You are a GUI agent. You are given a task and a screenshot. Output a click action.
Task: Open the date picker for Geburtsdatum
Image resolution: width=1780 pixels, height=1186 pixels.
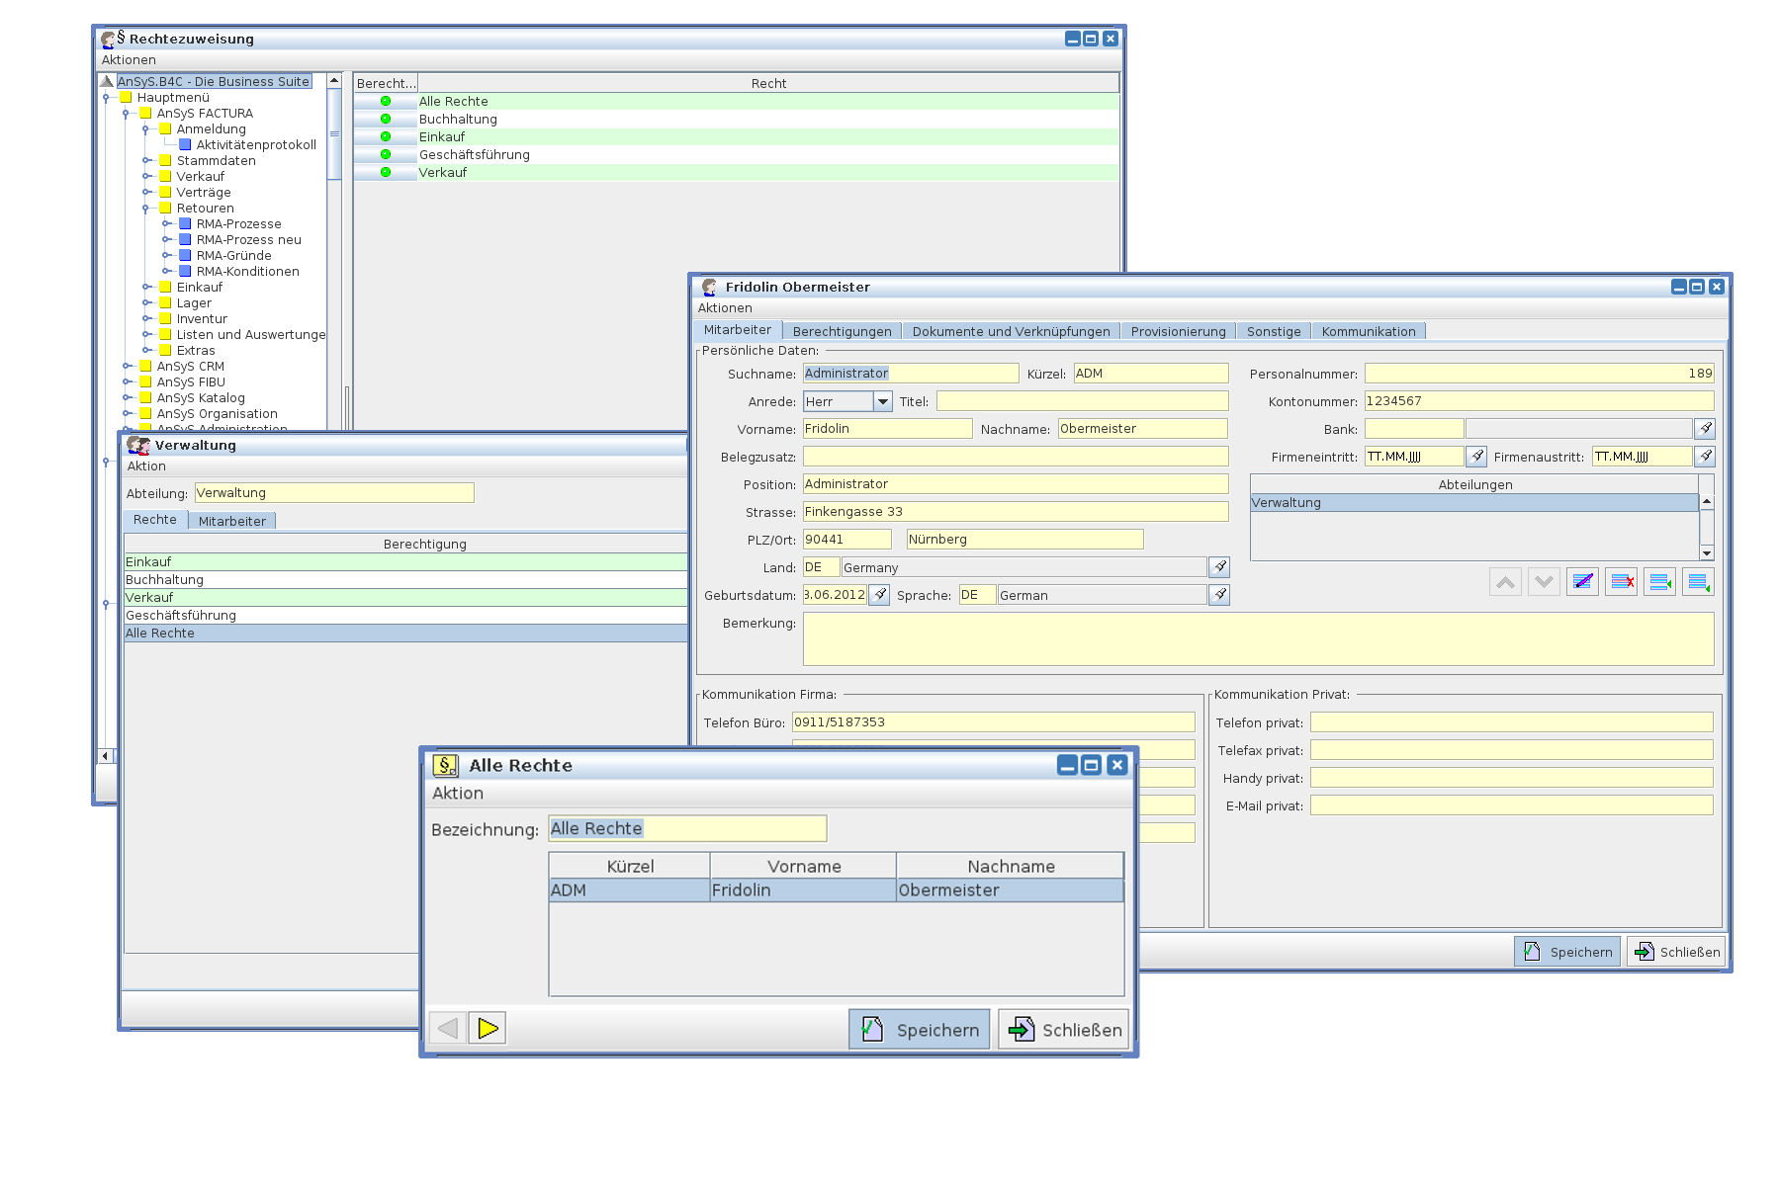coord(879,595)
